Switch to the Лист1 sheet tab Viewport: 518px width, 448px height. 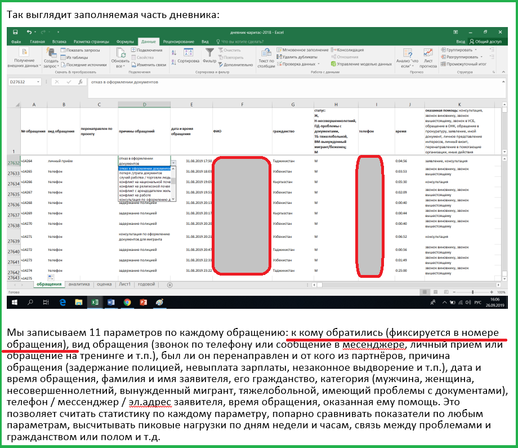pos(124,285)
